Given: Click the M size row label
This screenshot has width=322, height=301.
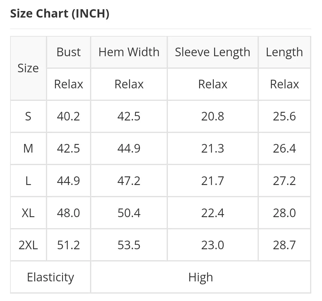Looking at the screenshot, I should (x=28, y=148).
